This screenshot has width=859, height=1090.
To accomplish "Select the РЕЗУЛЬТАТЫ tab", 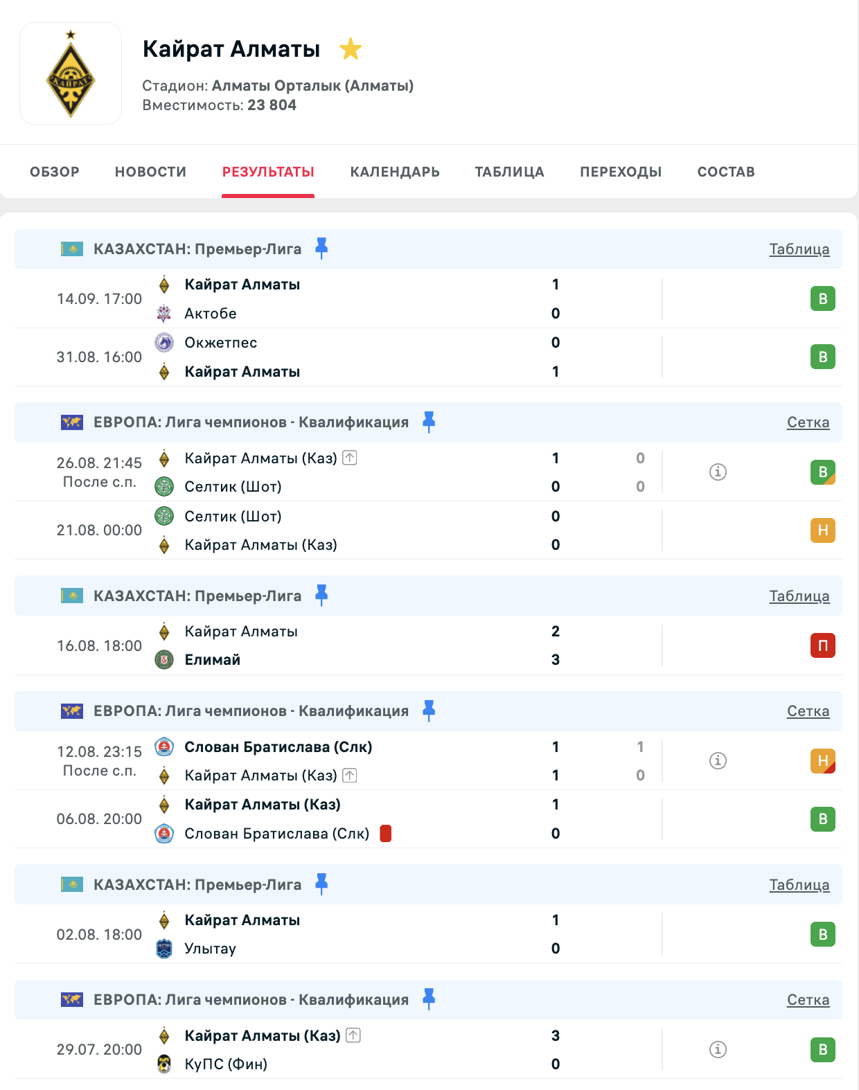I will pyautogui.click(x=268, y=172).
